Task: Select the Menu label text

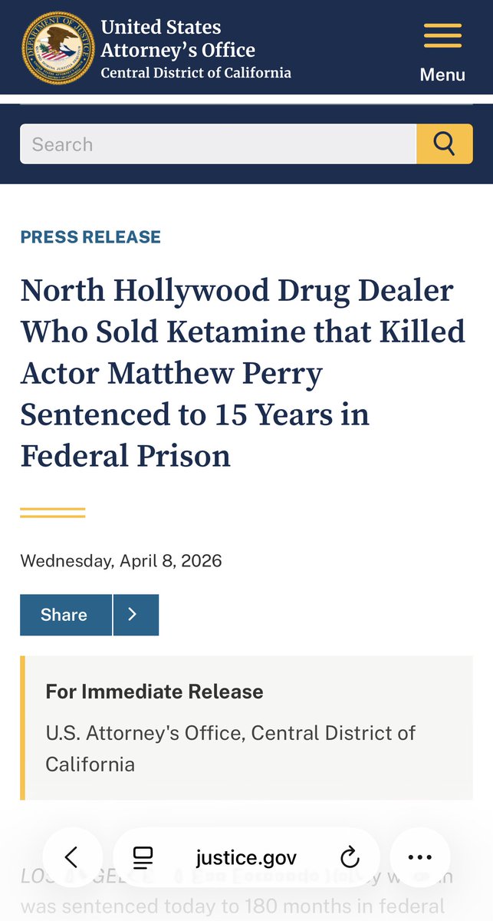Action: coord(442,74)
